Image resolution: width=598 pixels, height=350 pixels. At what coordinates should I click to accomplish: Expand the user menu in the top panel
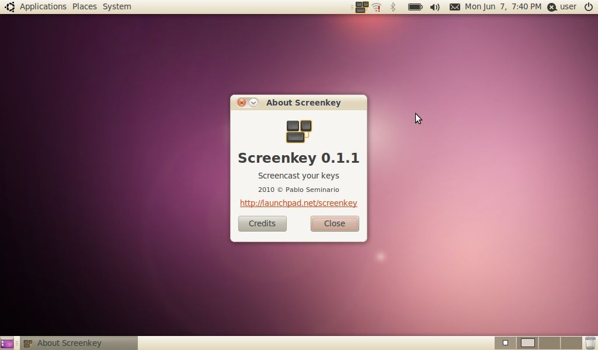coord(562,6)
